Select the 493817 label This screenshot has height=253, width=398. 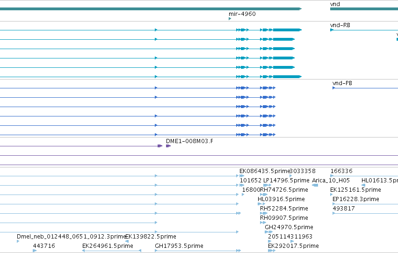click(x=344, y=209)
